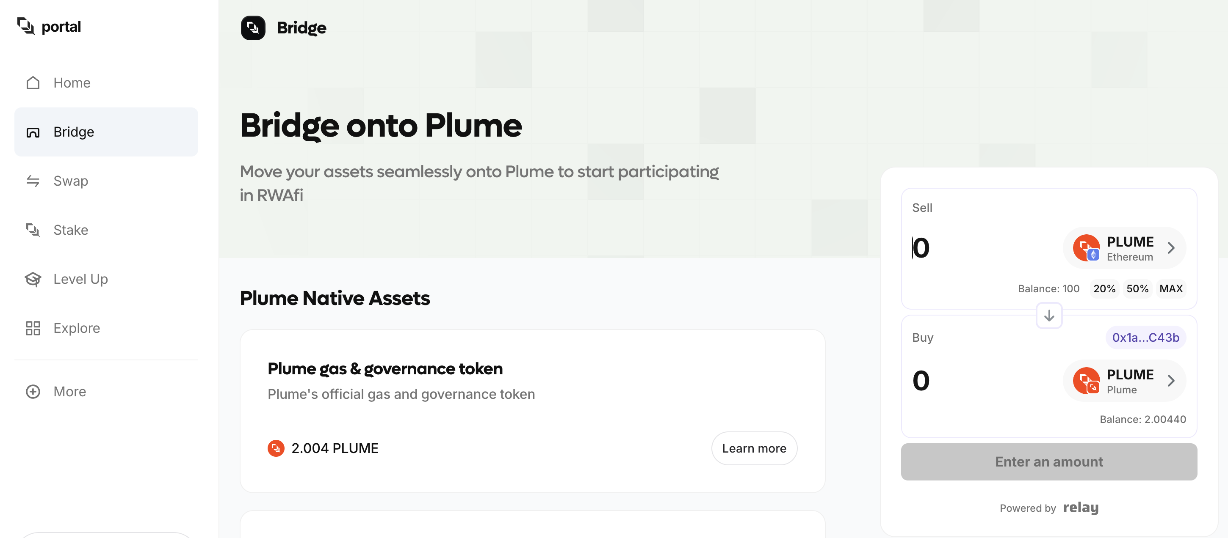Viewport: 1228px width, 538px height.
Task: Open the PLUME Plume buy token selector
Action: (x=1124, y=380)
